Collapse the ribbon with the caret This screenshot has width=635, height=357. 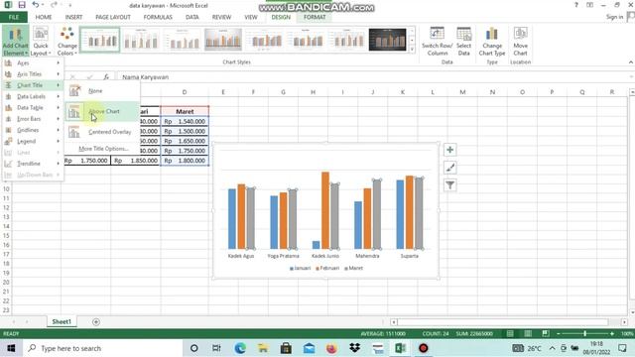pyautogui.click(x=631, y=61)
